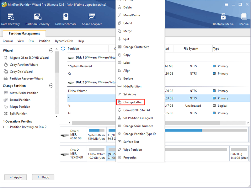Click Merge Partition in sidebar
Image resolution: width=251 pixels, height=188 pixels.
(17, 107)
